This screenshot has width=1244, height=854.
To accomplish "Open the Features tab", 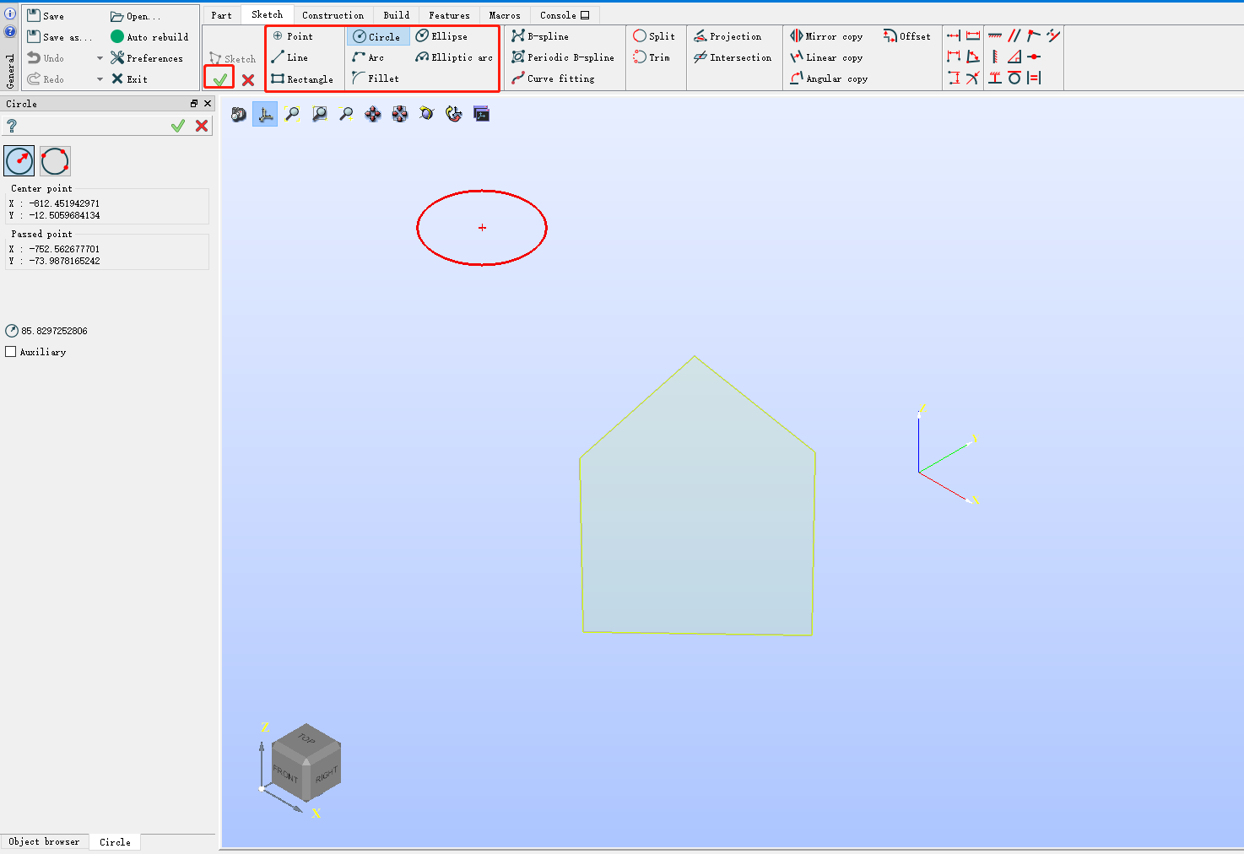I will [449, 15].
